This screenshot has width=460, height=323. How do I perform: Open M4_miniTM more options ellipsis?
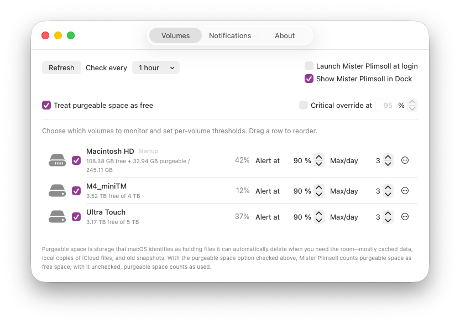[x=405, y=191]
